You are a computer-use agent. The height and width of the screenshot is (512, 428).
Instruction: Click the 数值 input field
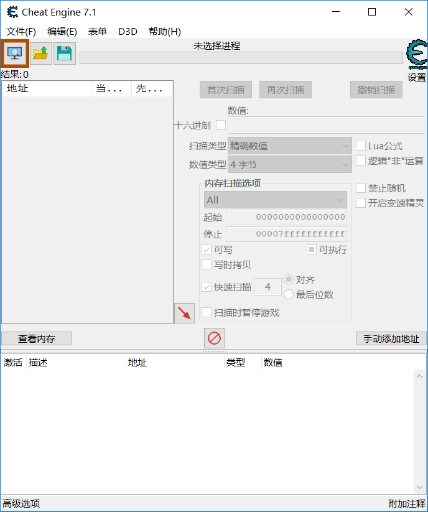coord(326,126)
